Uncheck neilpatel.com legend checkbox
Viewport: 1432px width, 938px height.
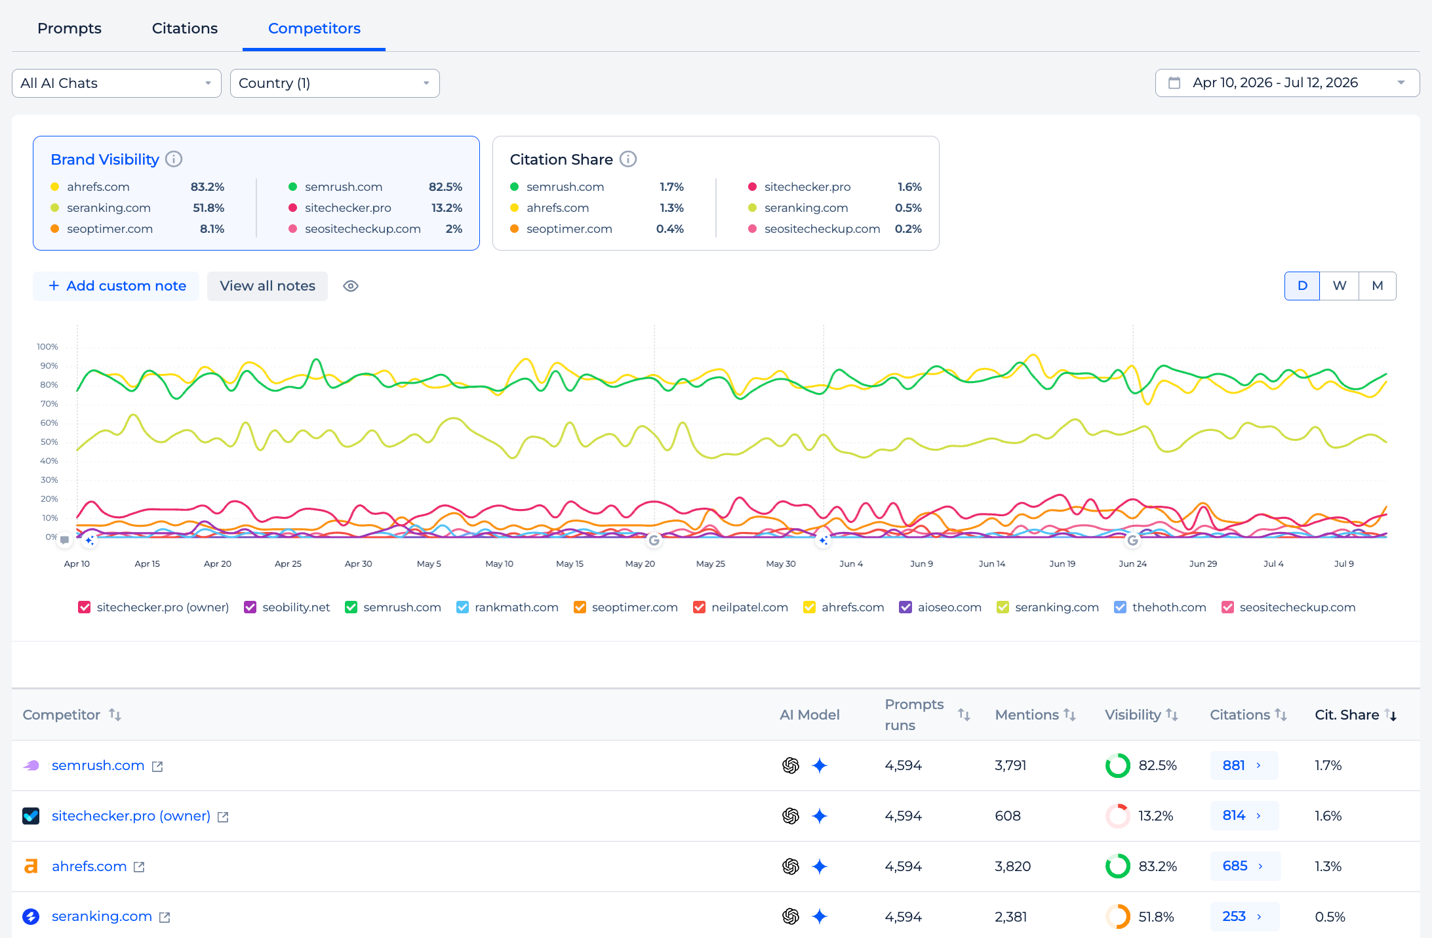(x=699, y=607)
